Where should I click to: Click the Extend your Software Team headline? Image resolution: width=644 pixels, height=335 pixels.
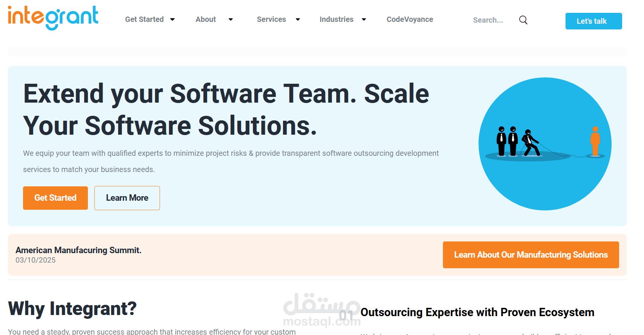pyautogui.click(x=226, y=109)
